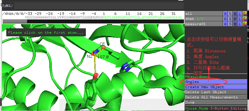The image size is (249, 111).
Task: Click the Measurement panel header
Action: (198, 77)
